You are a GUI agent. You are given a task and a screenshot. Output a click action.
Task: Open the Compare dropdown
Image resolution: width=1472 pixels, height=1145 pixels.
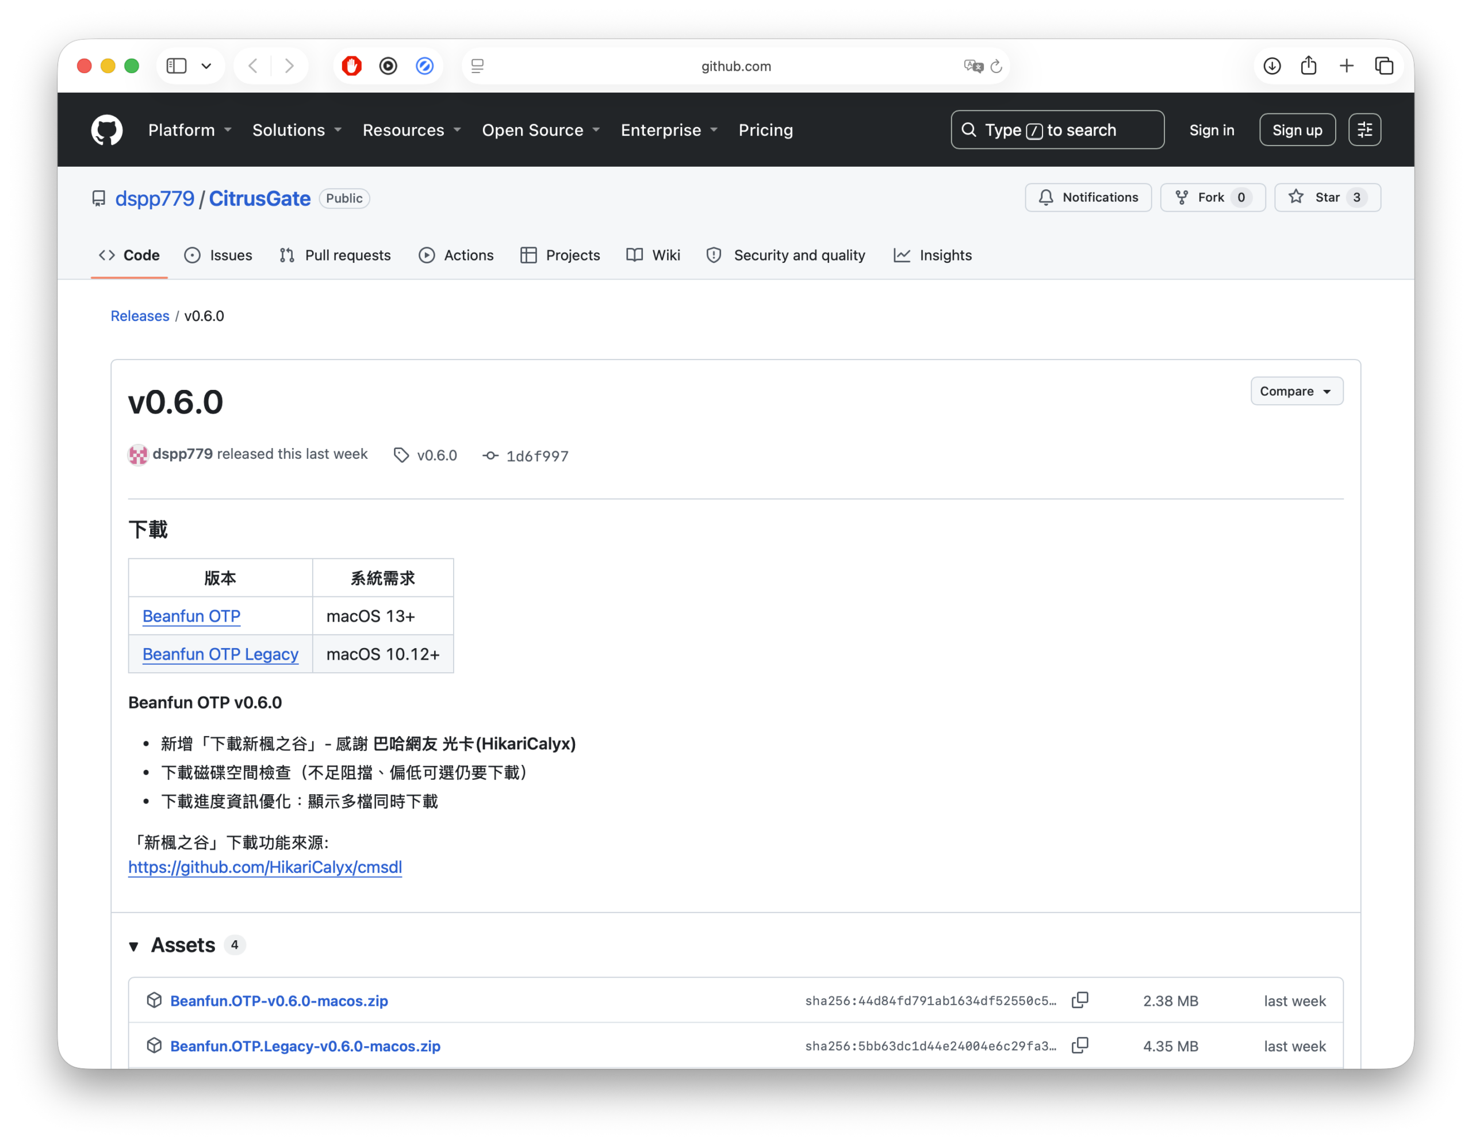click(x=1296, y=391)
